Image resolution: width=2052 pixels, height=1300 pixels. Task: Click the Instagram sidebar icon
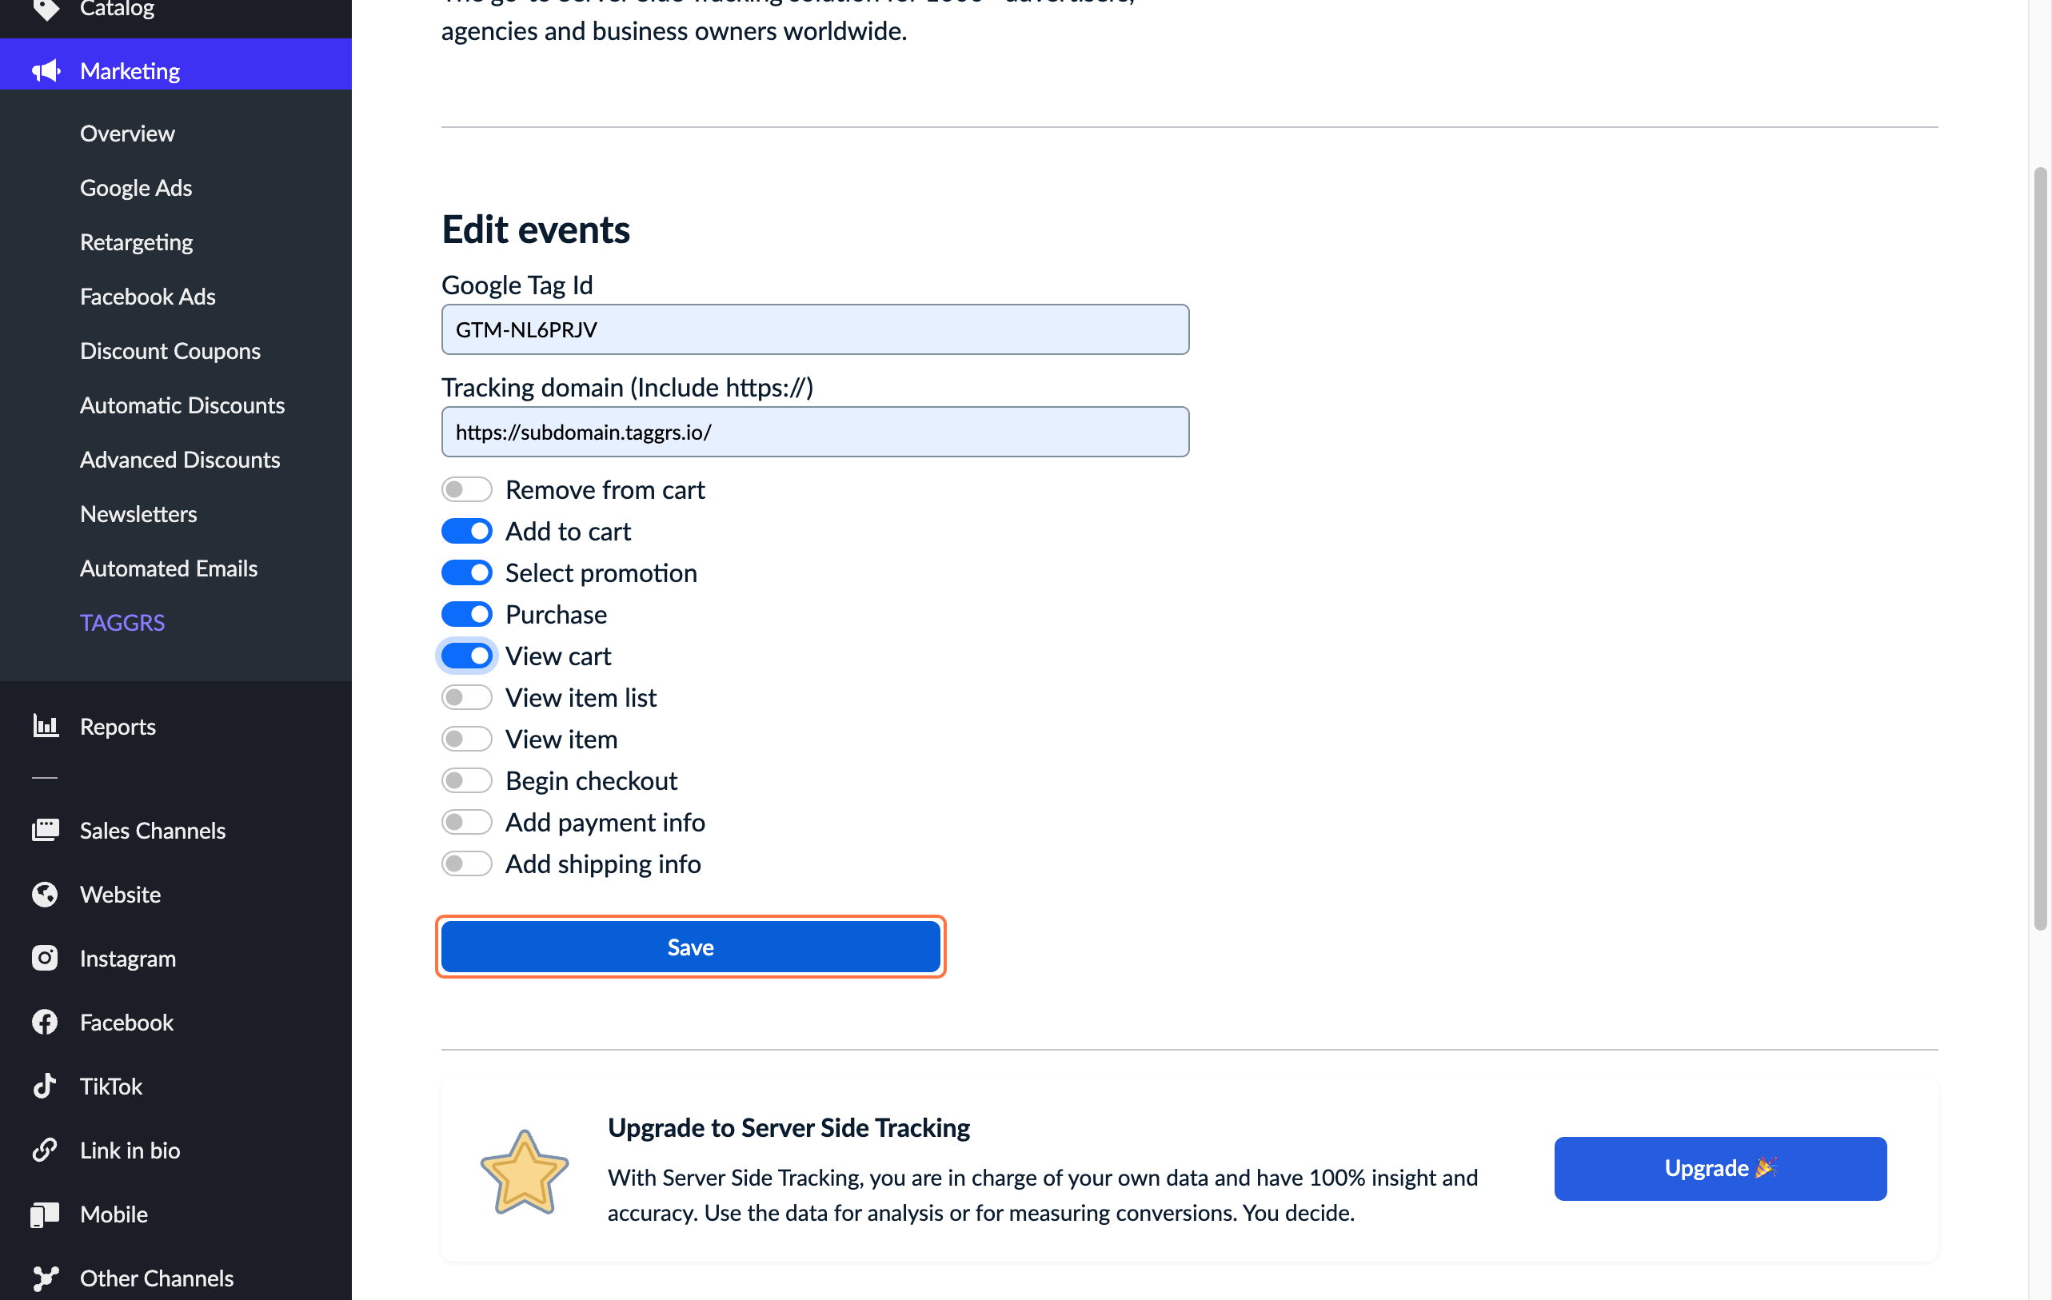pos(43,958)
